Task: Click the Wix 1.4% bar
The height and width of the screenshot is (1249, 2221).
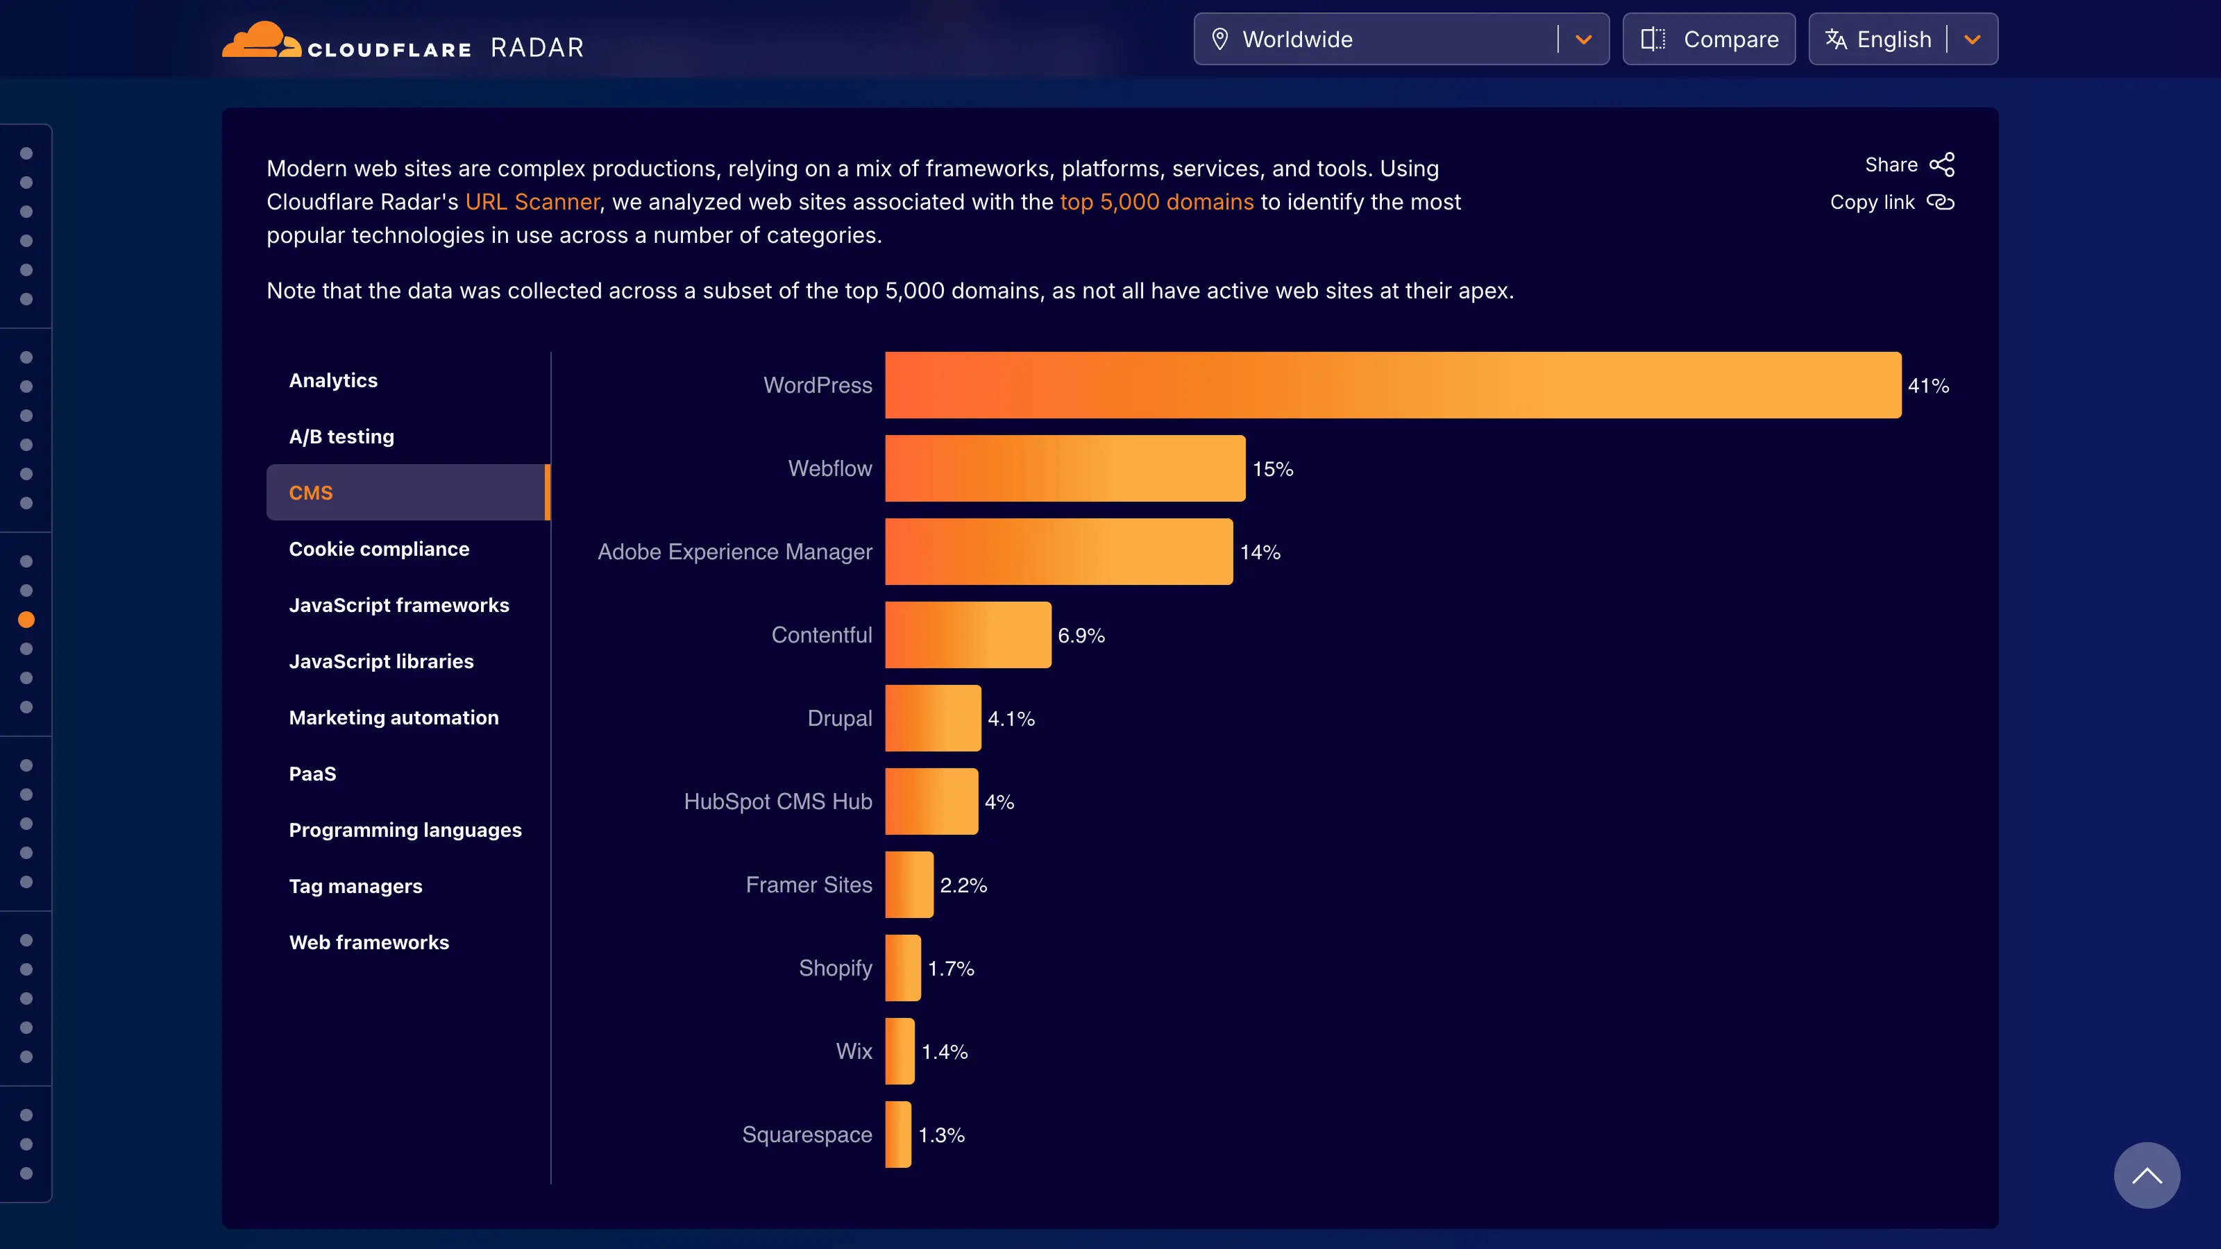Action: click(900, 1051)
